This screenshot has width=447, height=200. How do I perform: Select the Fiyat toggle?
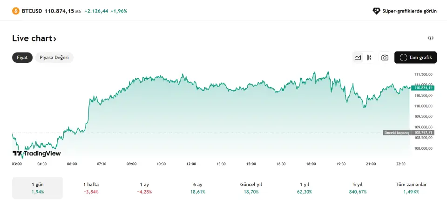(x=22, y=58)
